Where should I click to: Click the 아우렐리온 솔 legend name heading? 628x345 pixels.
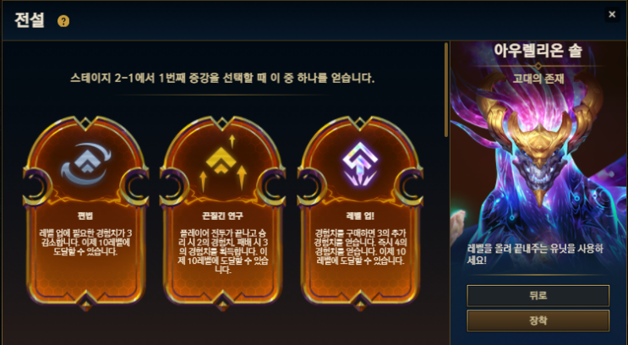pyautogui.click(x=538, y=52)
